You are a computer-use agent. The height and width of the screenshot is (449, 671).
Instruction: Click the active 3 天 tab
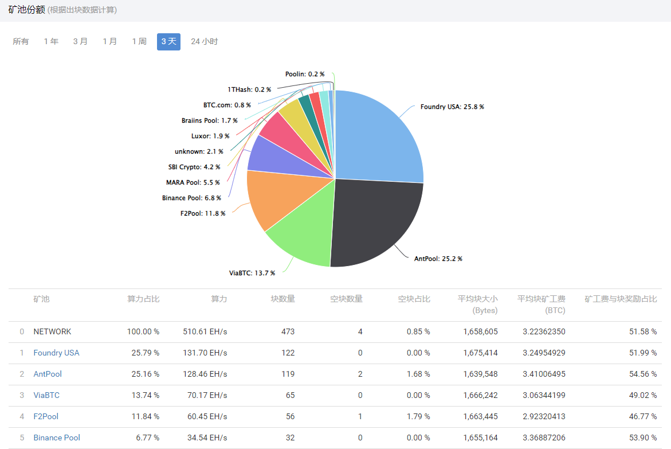tap(168, 41)
